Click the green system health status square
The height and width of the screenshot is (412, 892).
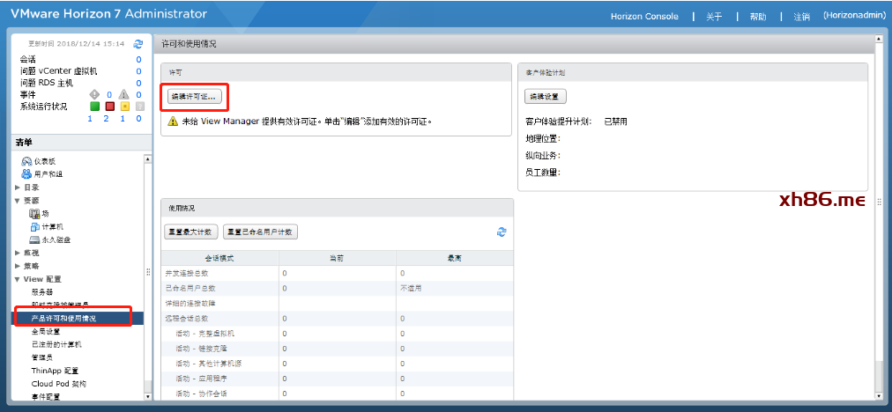[x=95, y=107]
